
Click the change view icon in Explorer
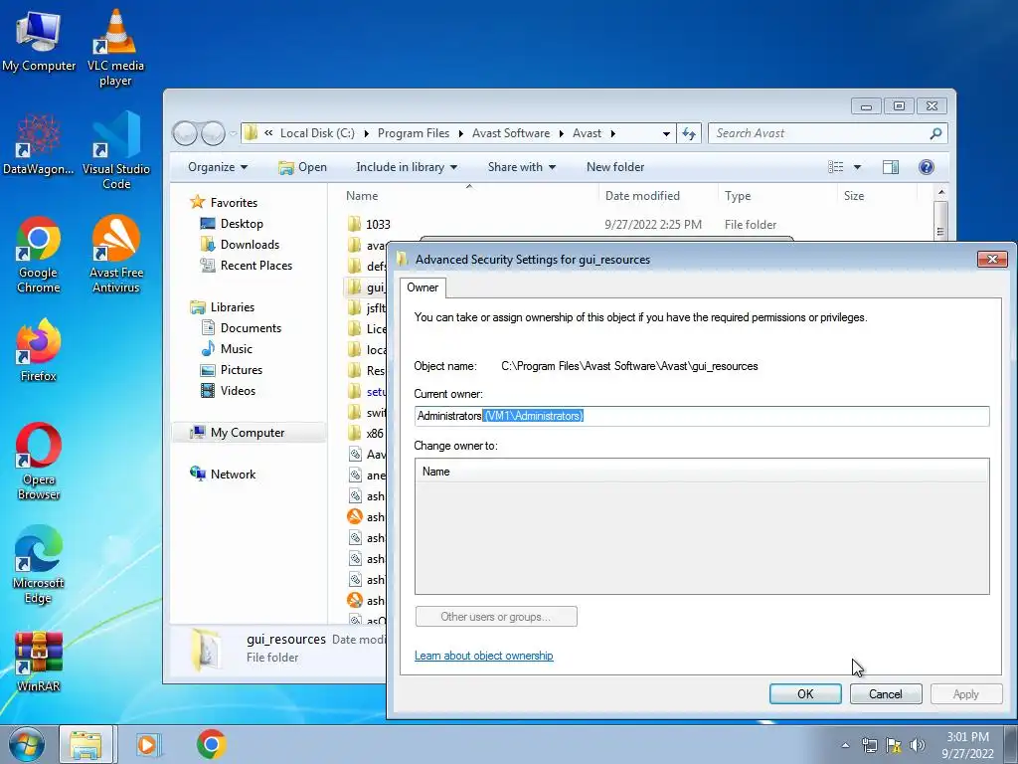835,167
